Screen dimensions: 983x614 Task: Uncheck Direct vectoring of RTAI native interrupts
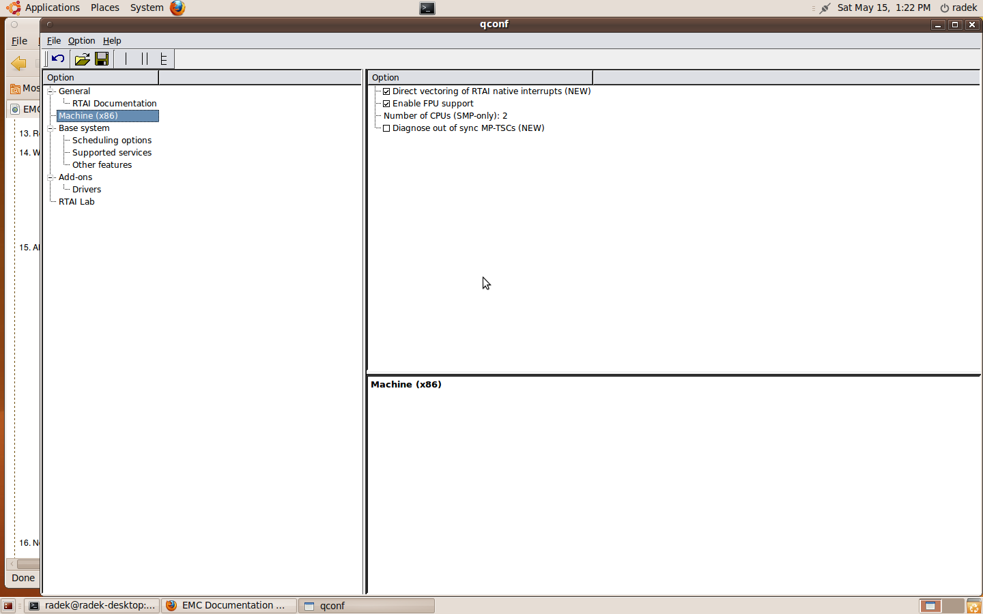[386, 91]
